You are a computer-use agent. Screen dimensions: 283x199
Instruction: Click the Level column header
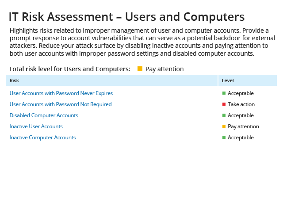(248, 80)
